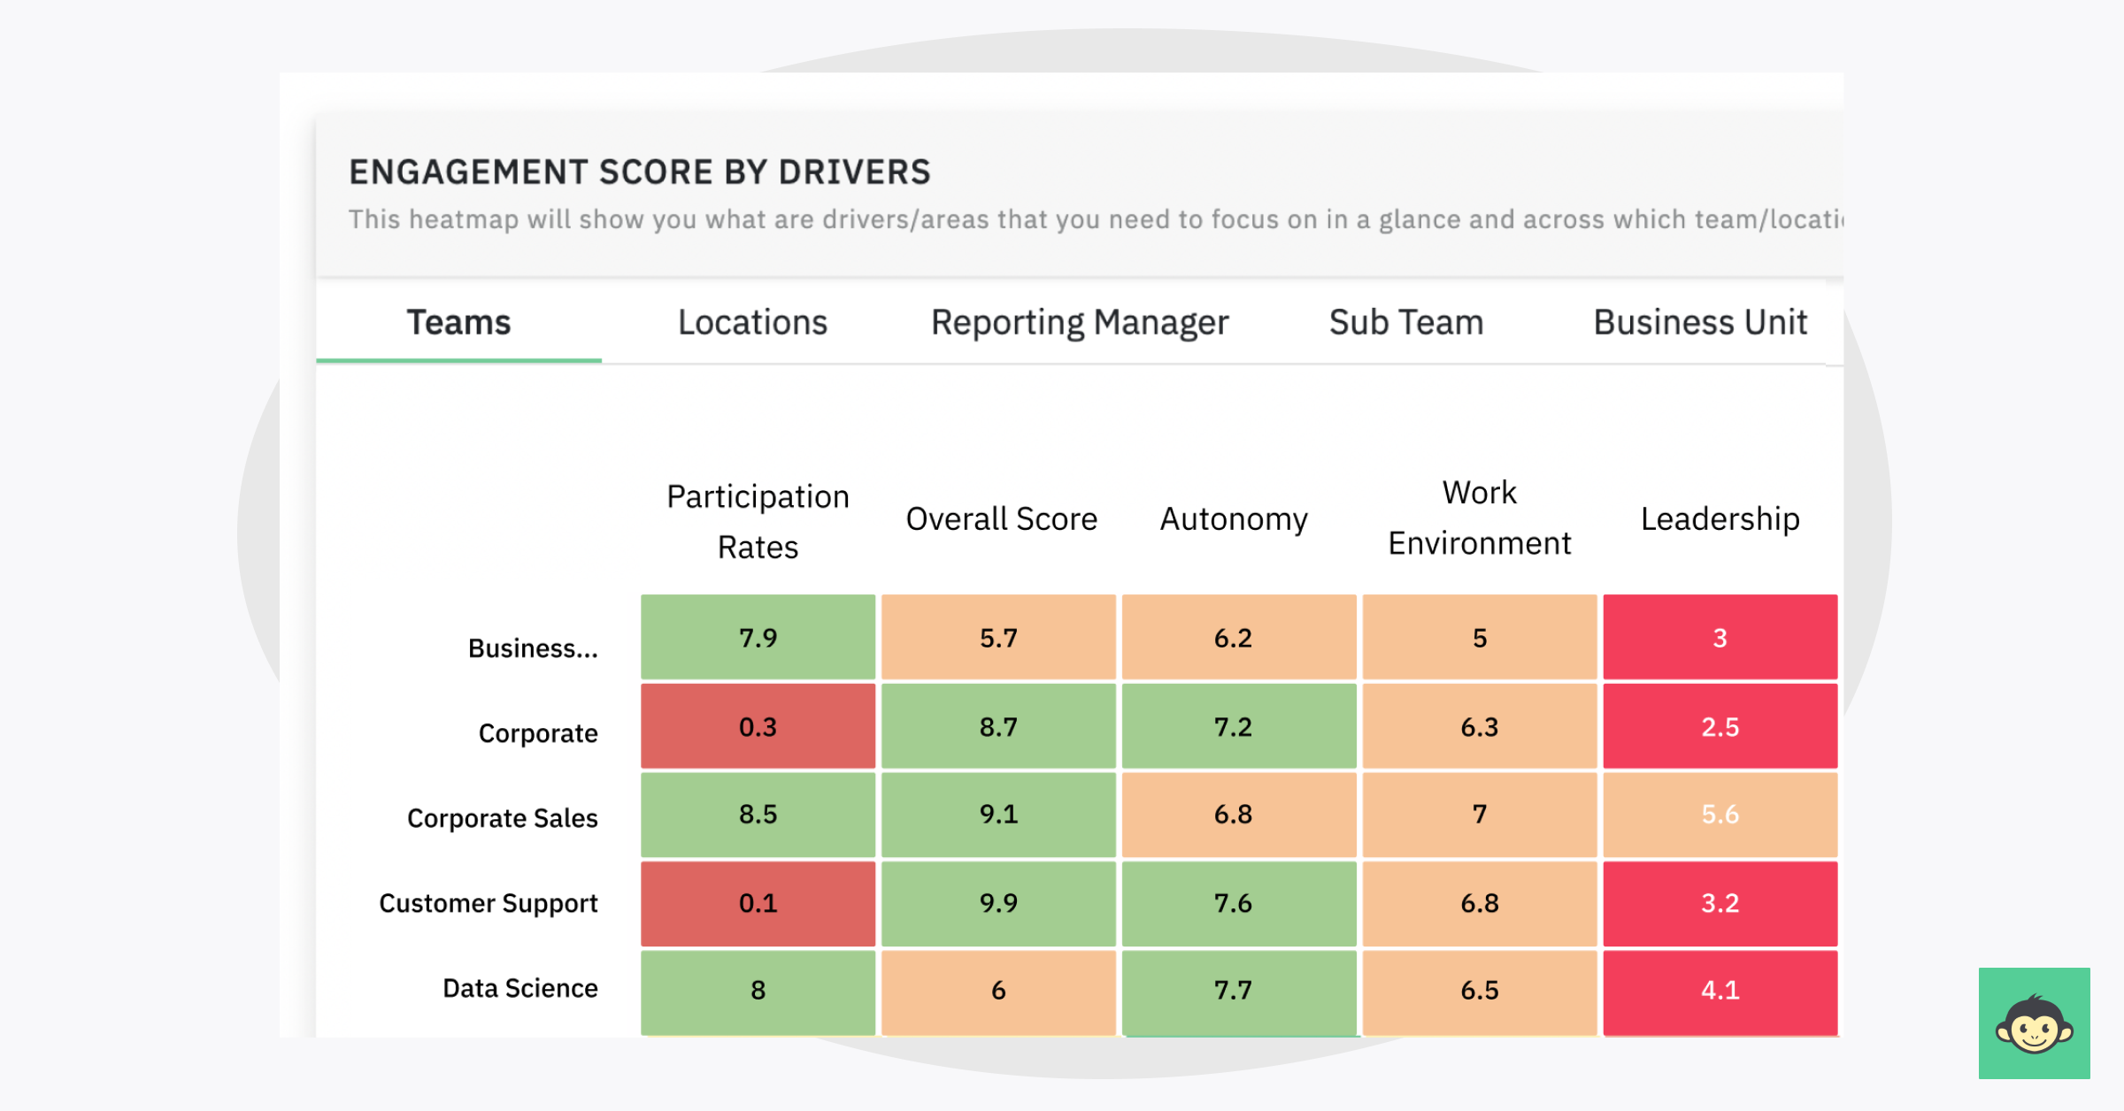Select the Sub Team tab
2124x1111 pixels.
pyautogui.click(x=1405, y=322)
